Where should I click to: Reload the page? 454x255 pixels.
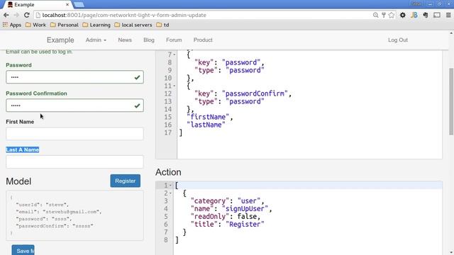(27, 15)
